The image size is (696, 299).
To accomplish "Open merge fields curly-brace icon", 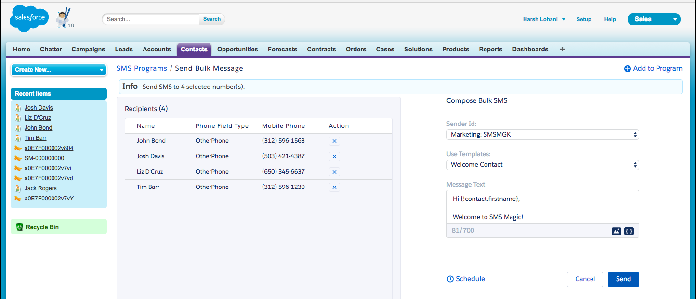I will pyautogui.click(x=629, y=231).
